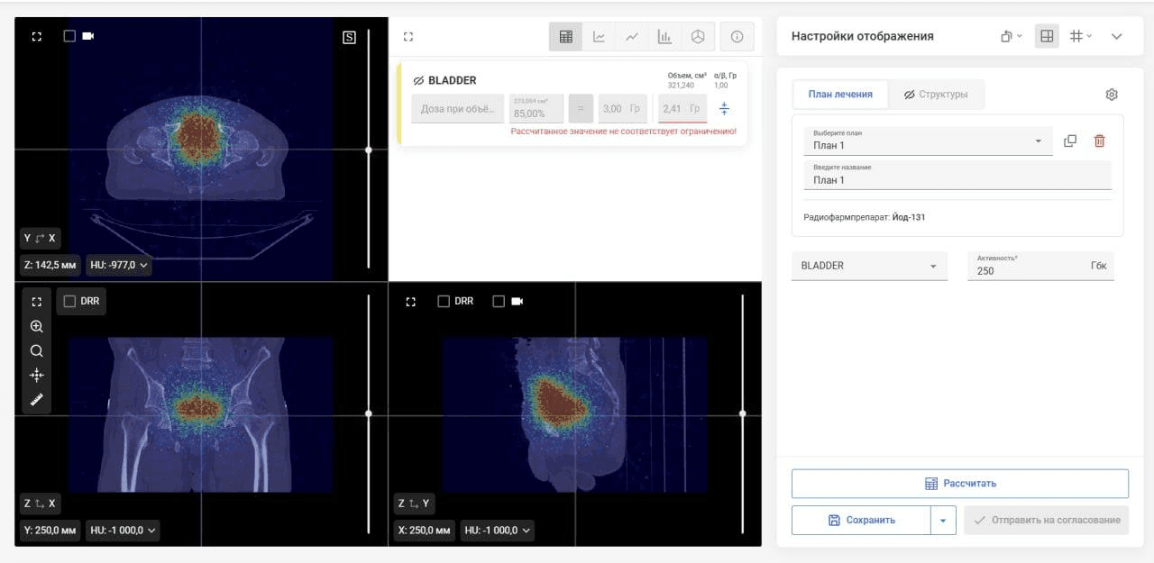The height and width of the screenshot is (563, 1154).
Task: Tick the camera checkbox in sagittal view
Action: coord(499,302)
